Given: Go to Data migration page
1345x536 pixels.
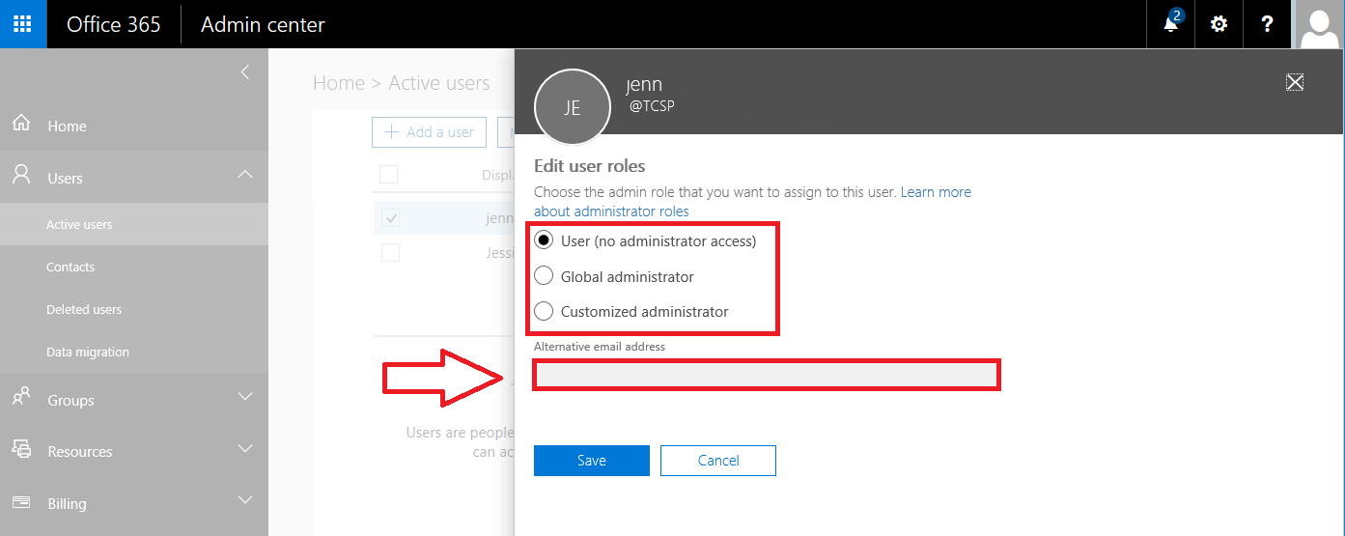Looking at the screenshot, I should pyautogui.click(x=88, y=353).
